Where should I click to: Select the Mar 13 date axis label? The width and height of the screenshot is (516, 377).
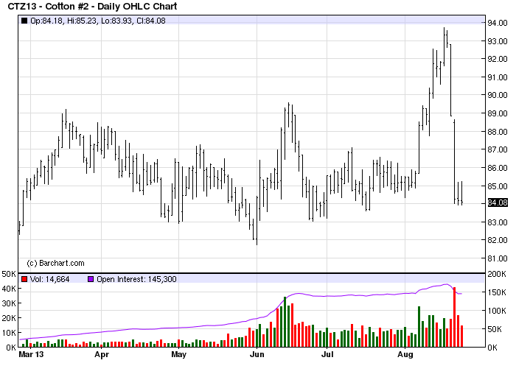[x=31, y=354]
